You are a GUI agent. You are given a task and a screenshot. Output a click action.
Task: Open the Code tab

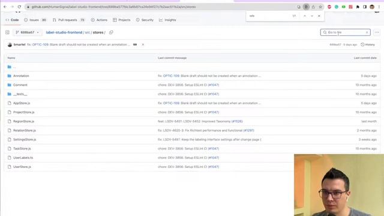click(x=12, y=20)
